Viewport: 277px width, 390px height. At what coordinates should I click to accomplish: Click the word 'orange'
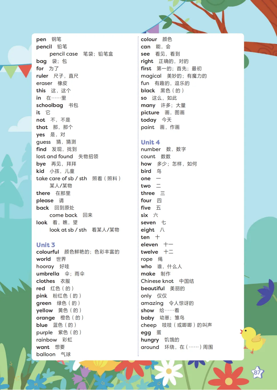pyautogui.click(x=46, y=318)
